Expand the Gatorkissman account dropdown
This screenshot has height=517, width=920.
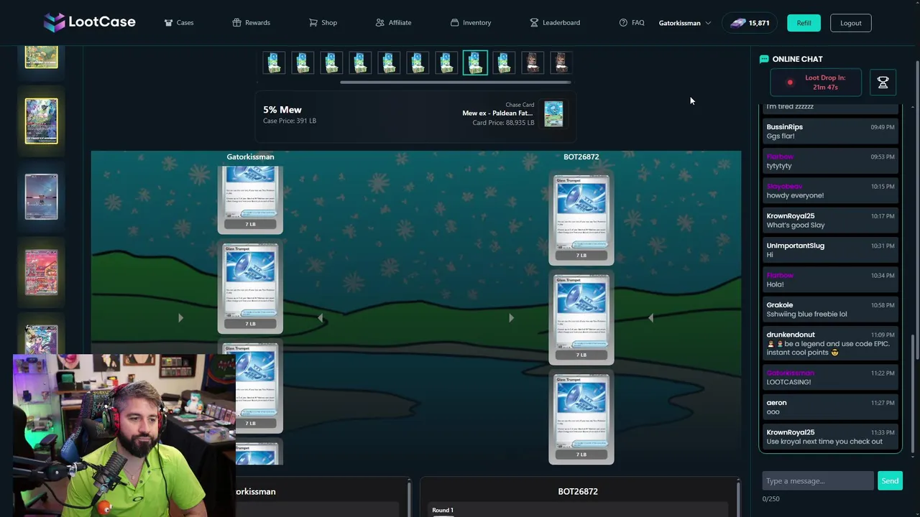click(x=685, y=23)
